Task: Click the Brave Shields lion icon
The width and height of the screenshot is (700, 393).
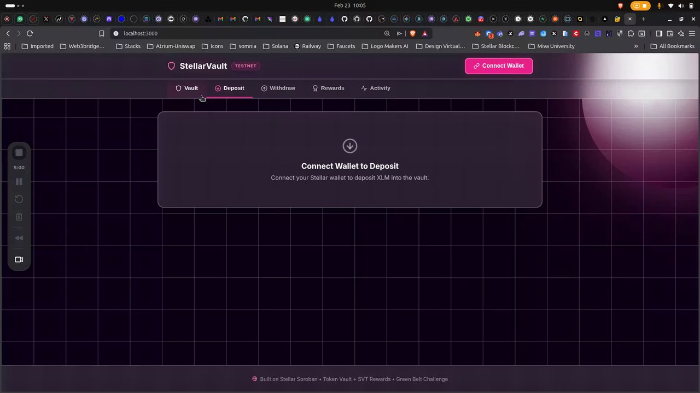Action: pos(412,33)
